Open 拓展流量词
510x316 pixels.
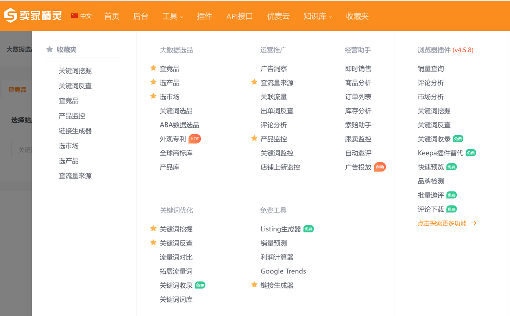[176, 271]
